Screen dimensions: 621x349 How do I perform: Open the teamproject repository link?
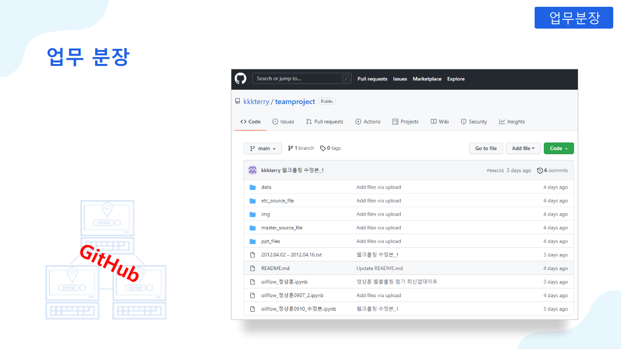click(295, 102)
